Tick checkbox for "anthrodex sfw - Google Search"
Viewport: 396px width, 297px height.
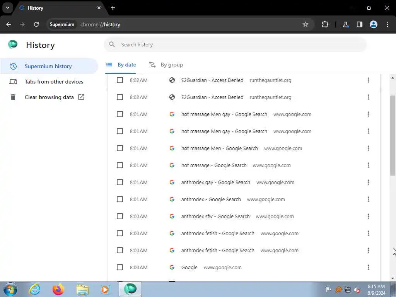[x=120, y=216]
